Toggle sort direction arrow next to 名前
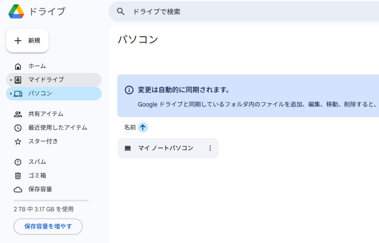 pyautogui.click(x=143, y=127)
